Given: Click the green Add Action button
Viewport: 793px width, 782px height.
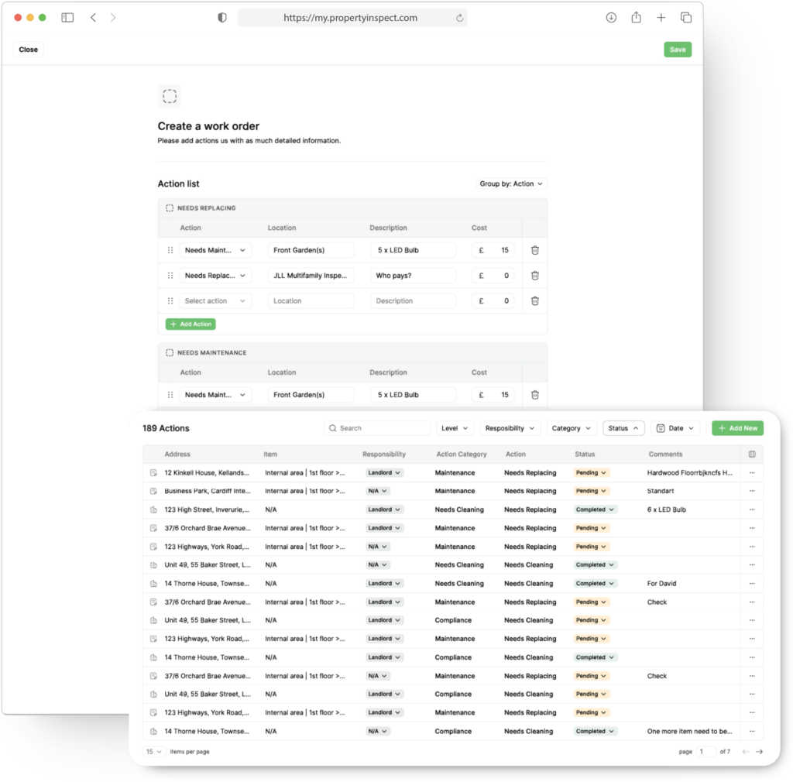Looking at the screenshot, I should tap(191, 324).
